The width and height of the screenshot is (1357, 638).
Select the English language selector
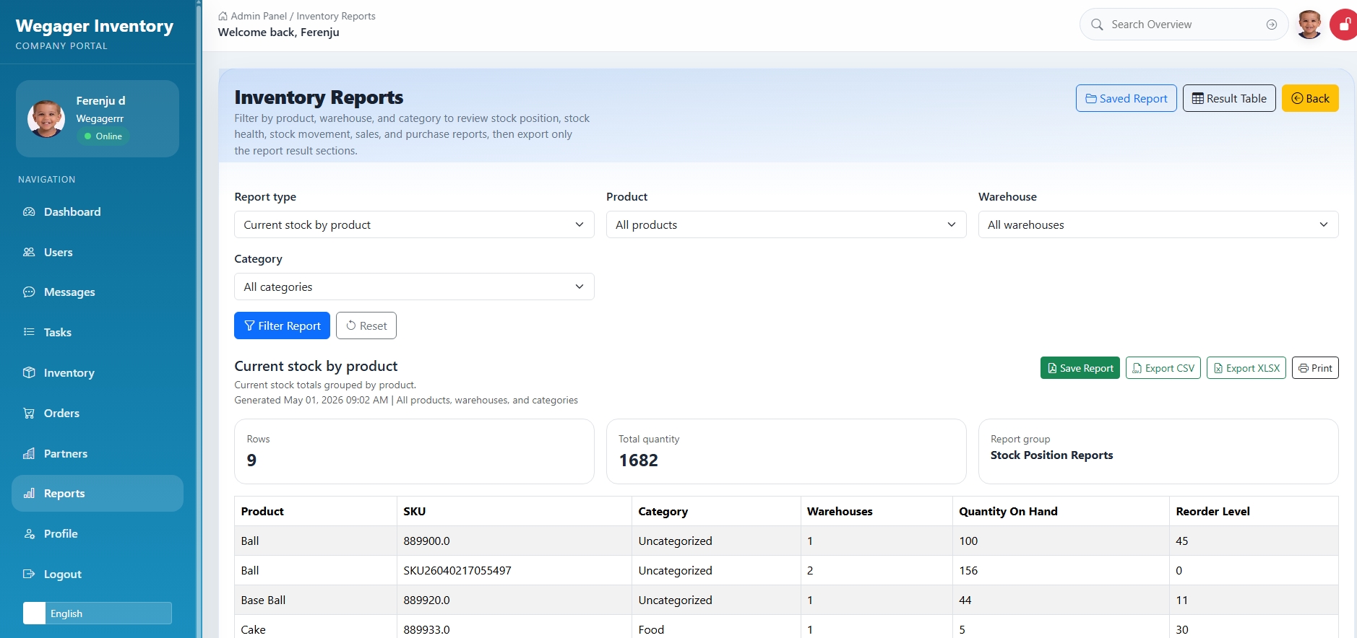[98, 613]
